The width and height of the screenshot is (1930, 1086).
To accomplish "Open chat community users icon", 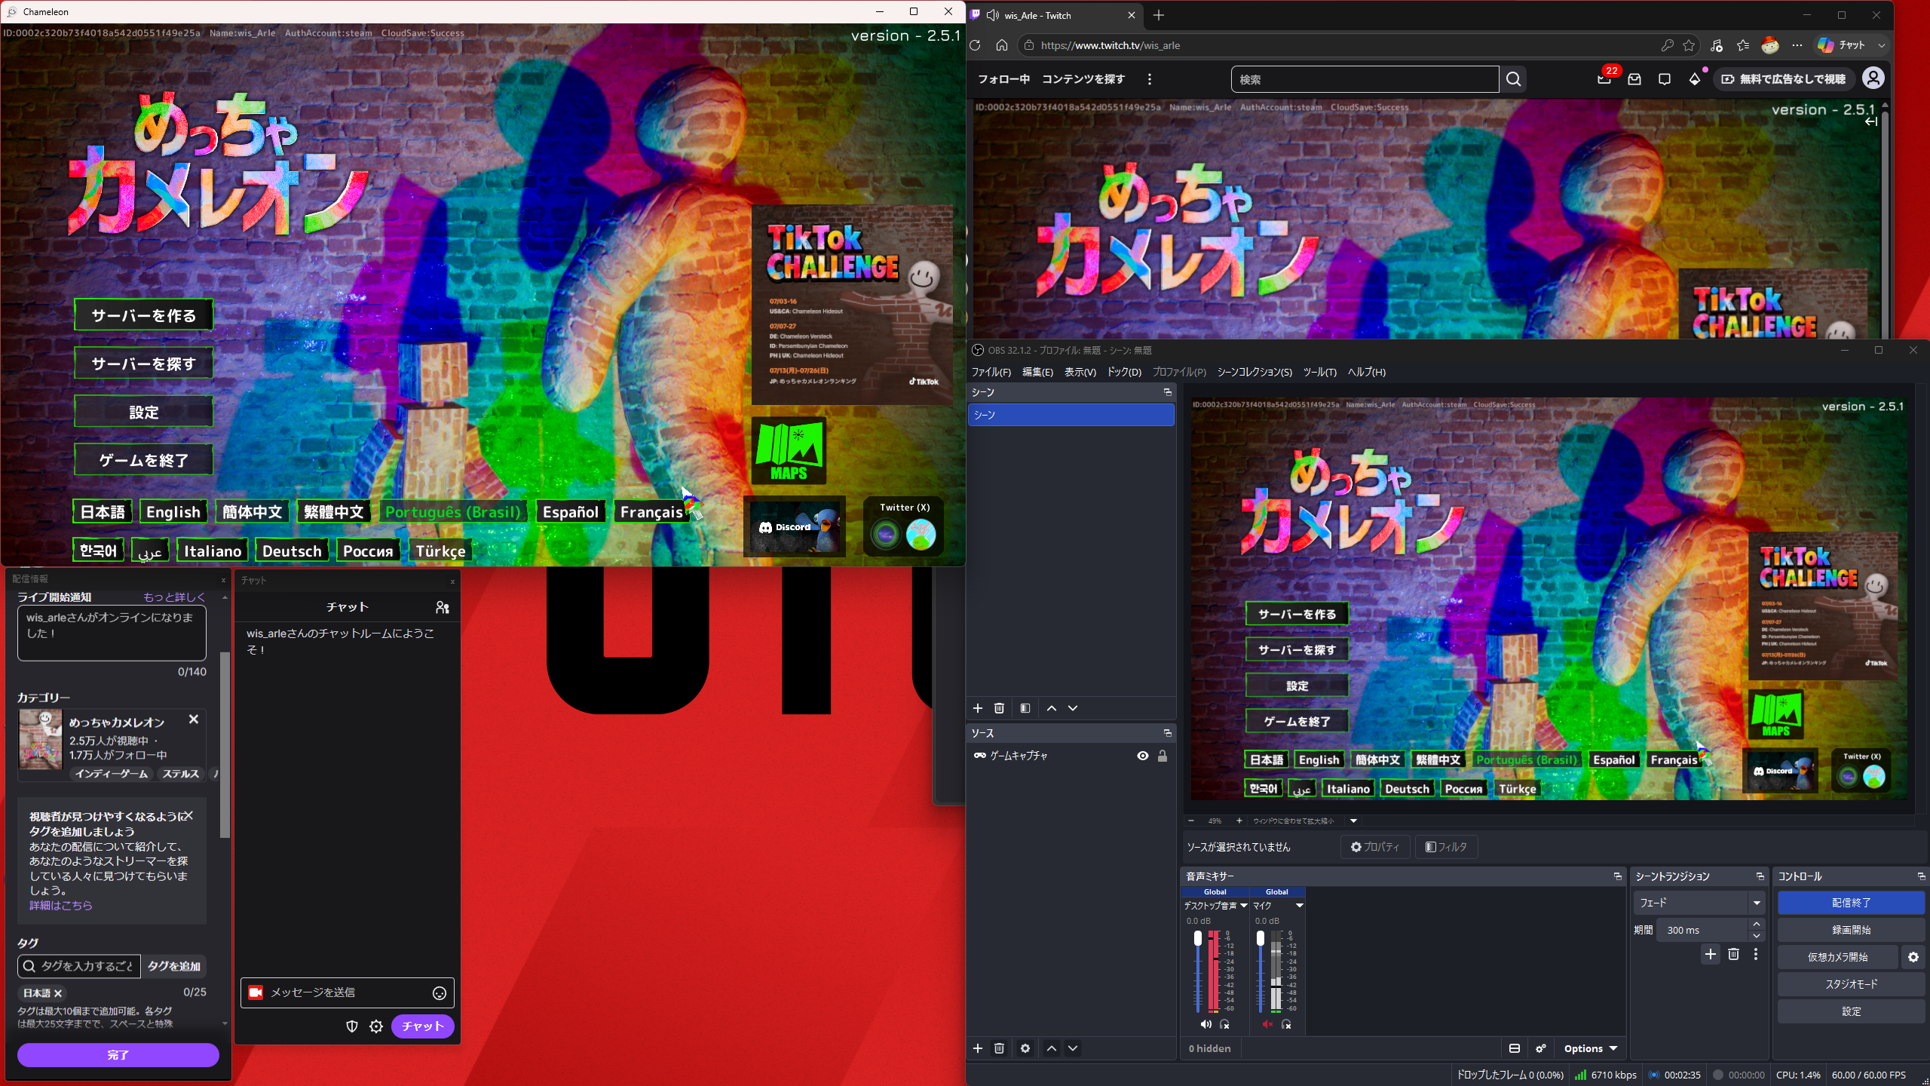I will [x=443, y=607].
